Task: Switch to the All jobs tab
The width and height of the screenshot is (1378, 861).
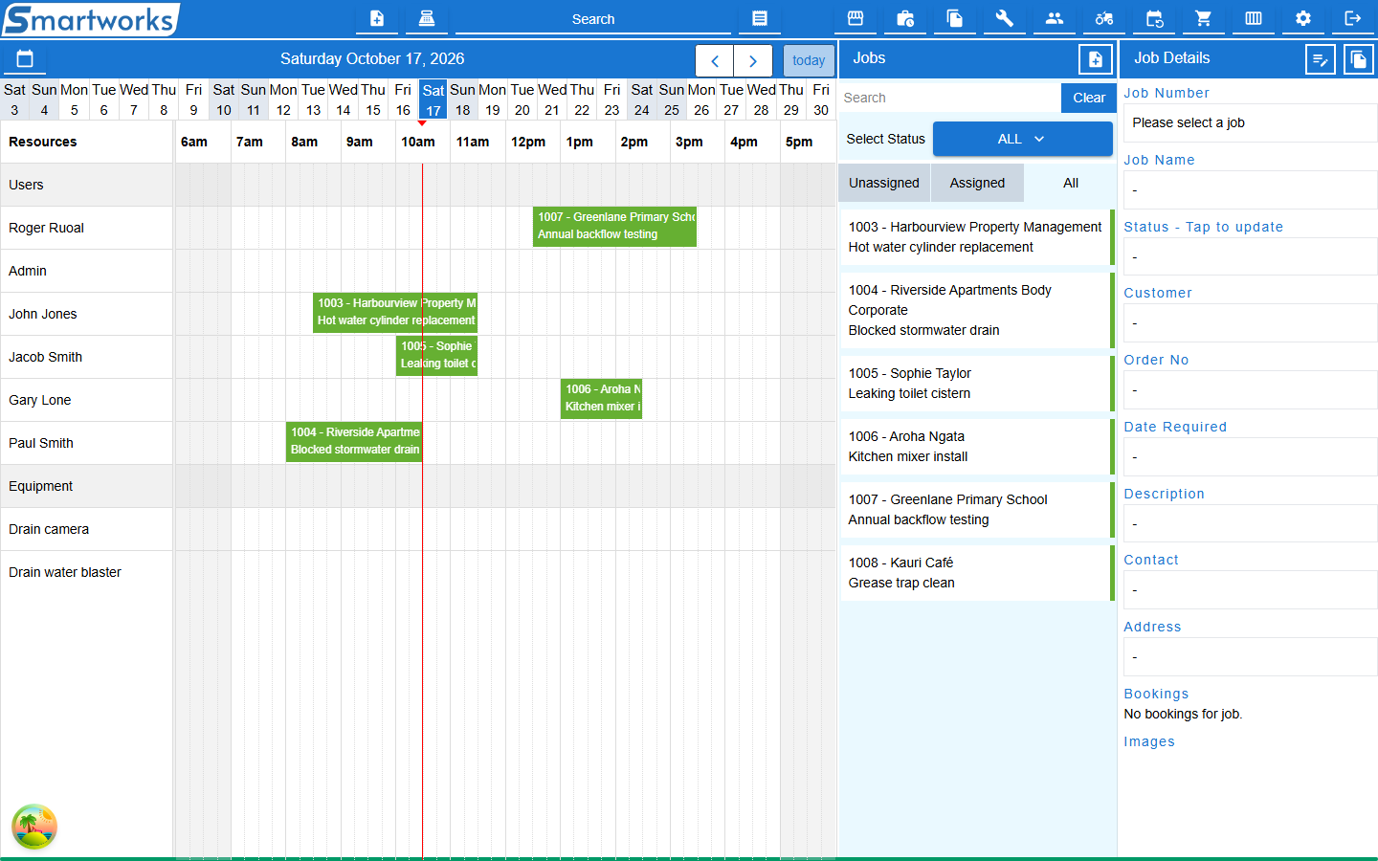Action: click(1071, 183)
